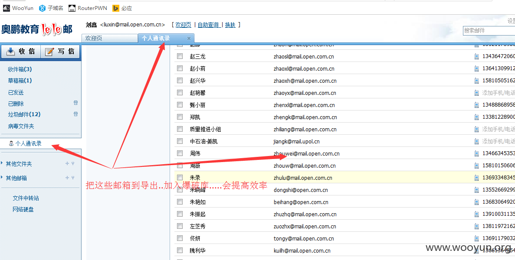Image resolution: width=515 pixels, height=260 pixels.
Task: Open the 子域名 bookmark
Action: tap(51, 8)
